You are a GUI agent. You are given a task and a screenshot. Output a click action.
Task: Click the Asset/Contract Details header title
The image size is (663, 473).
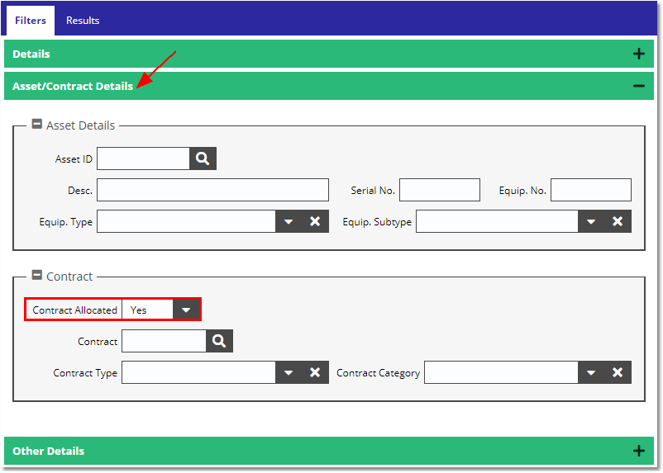[x=73, y=86]
